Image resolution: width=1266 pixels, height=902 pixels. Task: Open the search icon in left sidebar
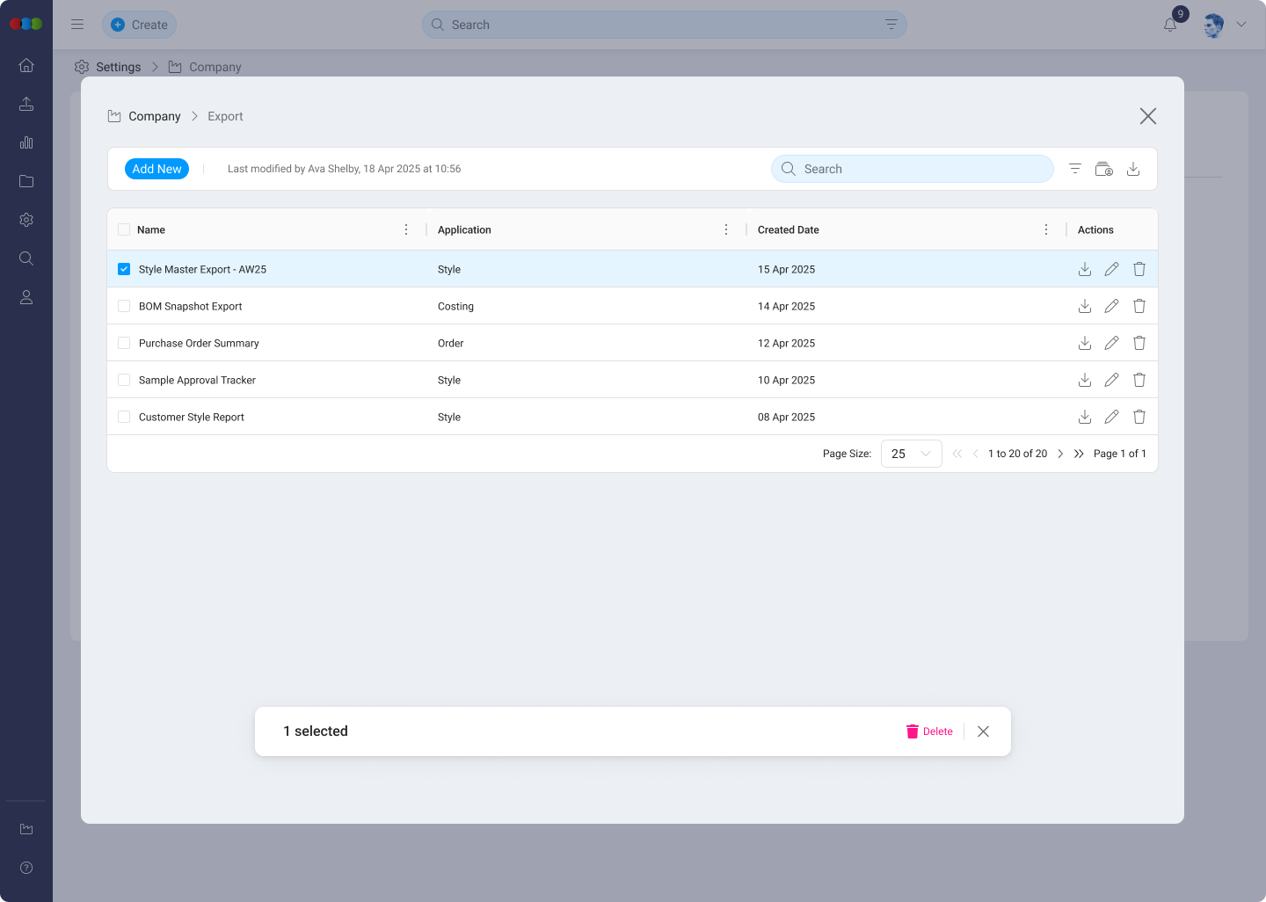(x=25, y=258)
